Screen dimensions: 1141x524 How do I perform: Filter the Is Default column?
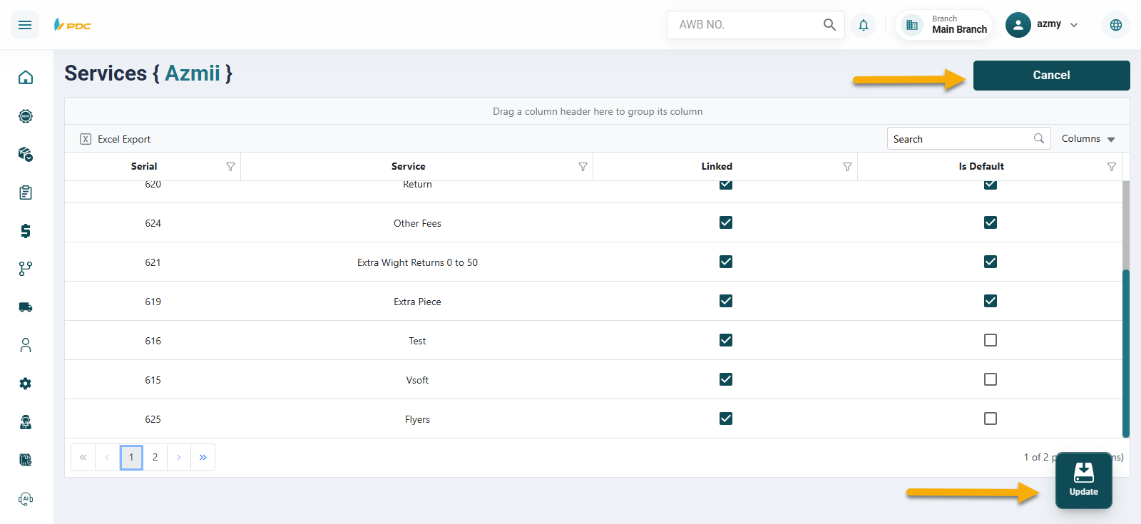[1111, 167]
